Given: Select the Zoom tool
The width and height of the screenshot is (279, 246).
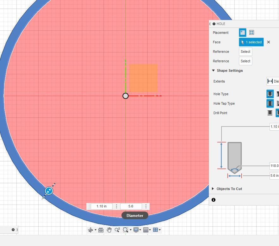Looking at the screenshot, I should 117,230.
